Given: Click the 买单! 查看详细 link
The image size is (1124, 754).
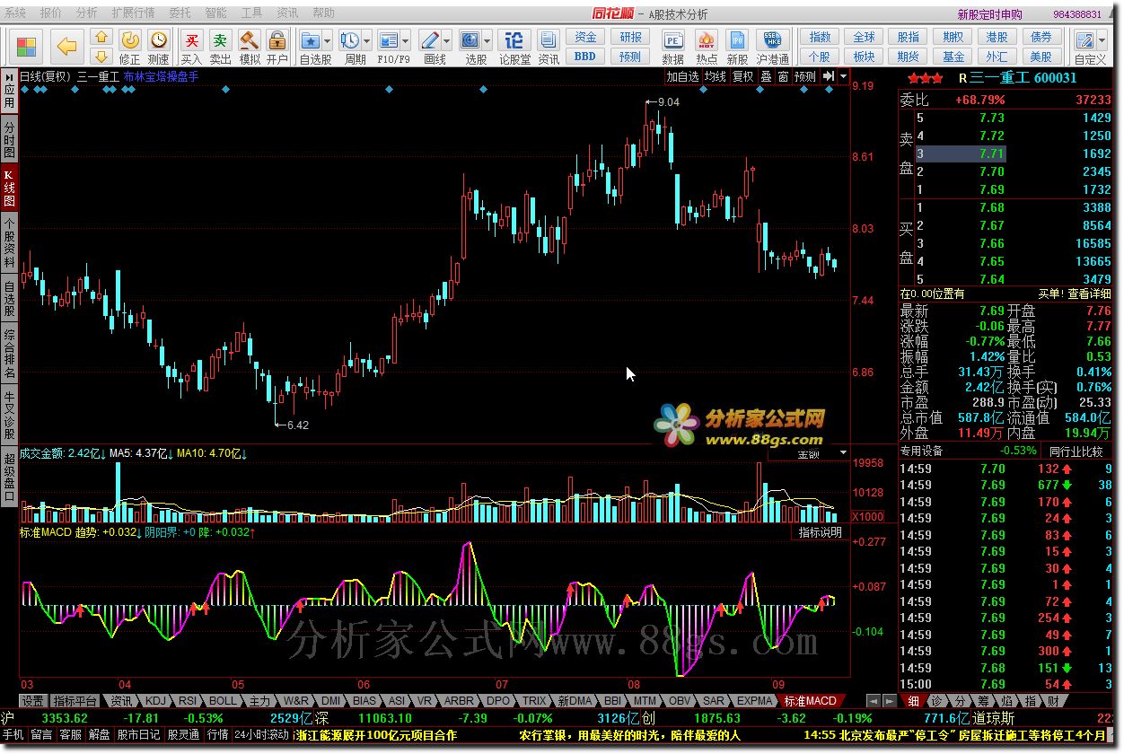Looking at the screenshot, I should 1075,294.
